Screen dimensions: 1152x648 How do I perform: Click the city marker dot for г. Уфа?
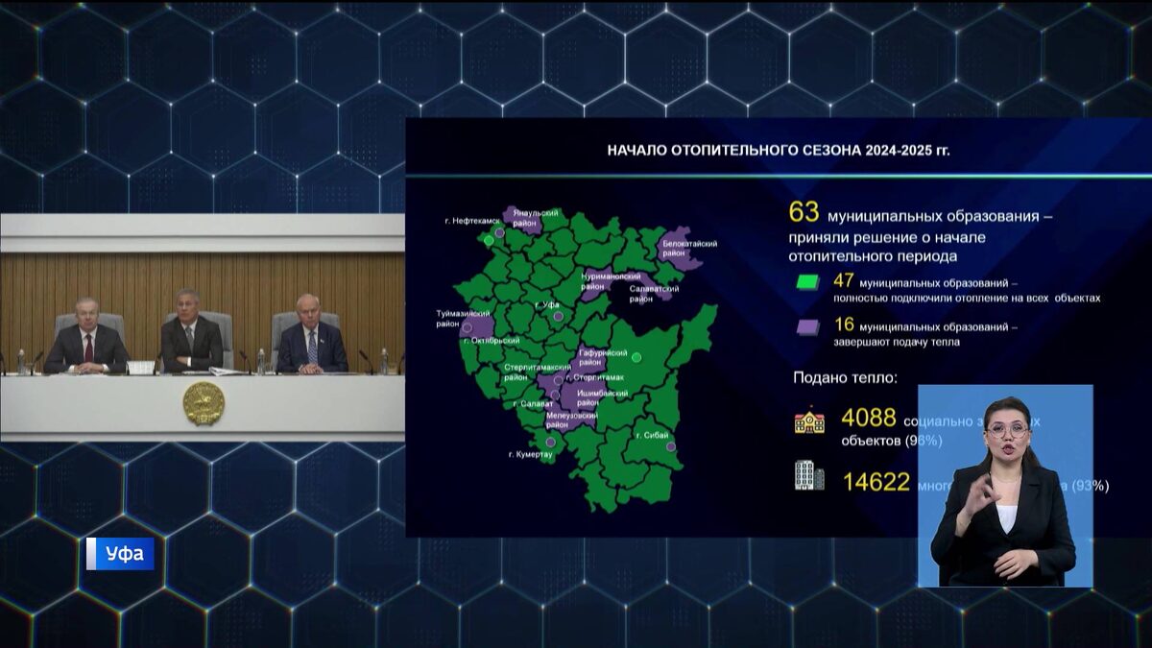pyautogui.click(x=558, y=316)
